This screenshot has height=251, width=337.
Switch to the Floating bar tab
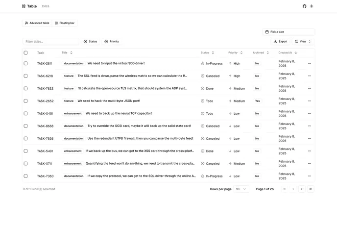65,23
